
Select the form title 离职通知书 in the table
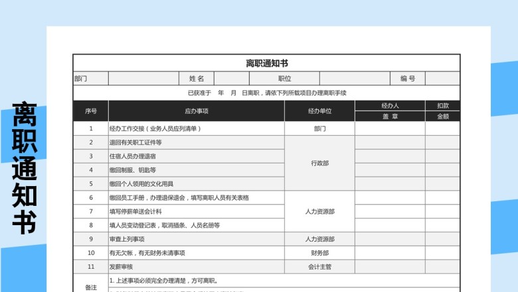(x=267, y=63)
